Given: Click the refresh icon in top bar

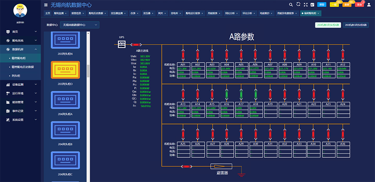Looking at the screenshot, I should [298, 4].
